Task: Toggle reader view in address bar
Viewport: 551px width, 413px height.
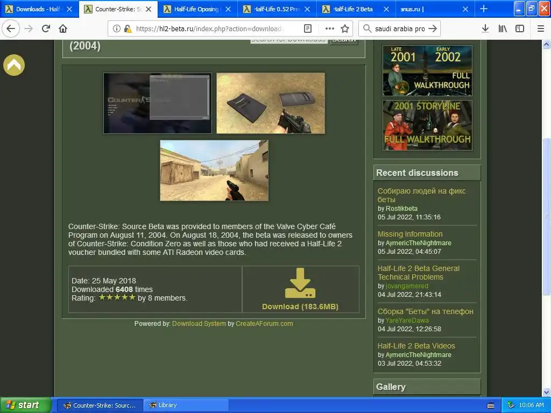Action: pos(307,29)
